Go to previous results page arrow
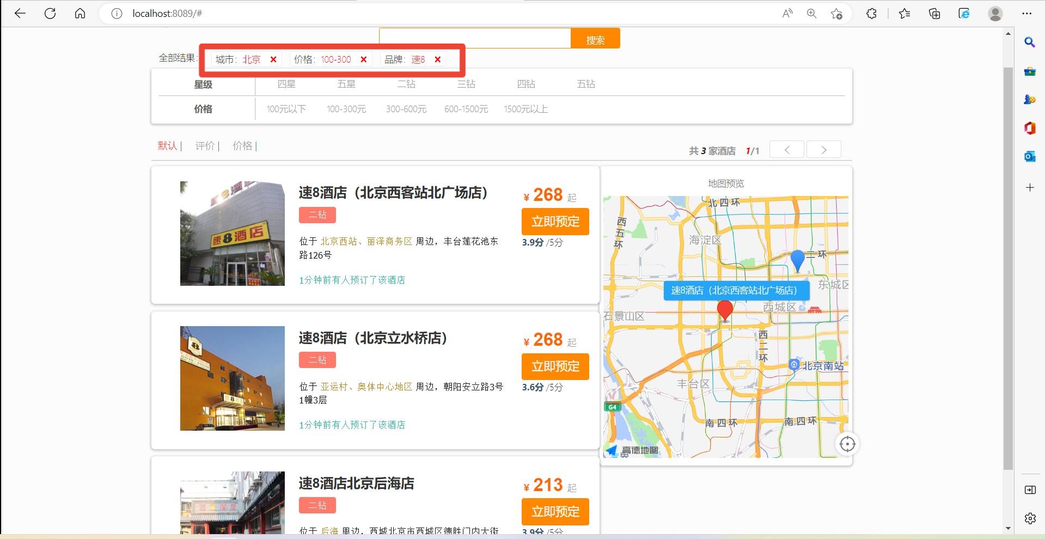 [x=787, y=149]
